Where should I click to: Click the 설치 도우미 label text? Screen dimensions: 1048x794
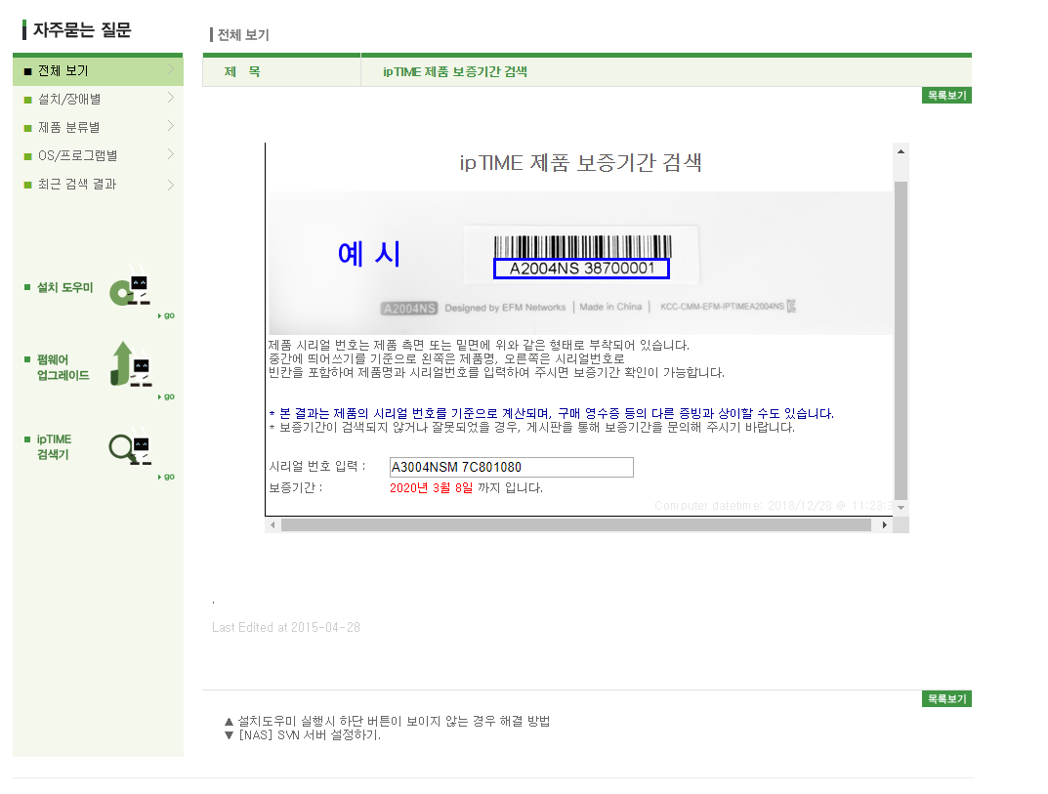tap(64, 287)
